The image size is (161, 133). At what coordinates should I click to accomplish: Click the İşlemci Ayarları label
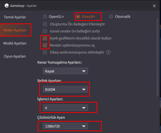pyautogui.click(x=50, y=99)
